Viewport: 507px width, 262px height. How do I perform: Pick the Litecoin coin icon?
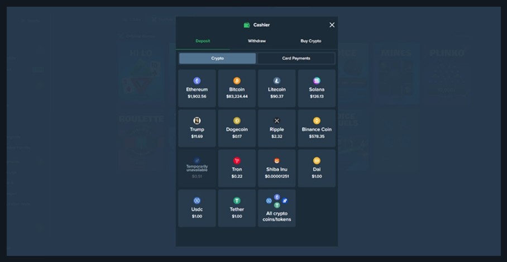pyautogui.click(x=277, y=81)
